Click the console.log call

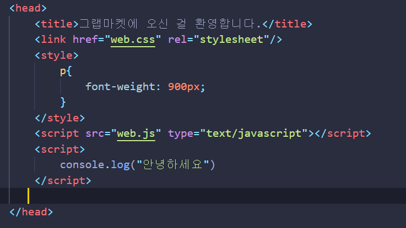[x=138, y=165]
